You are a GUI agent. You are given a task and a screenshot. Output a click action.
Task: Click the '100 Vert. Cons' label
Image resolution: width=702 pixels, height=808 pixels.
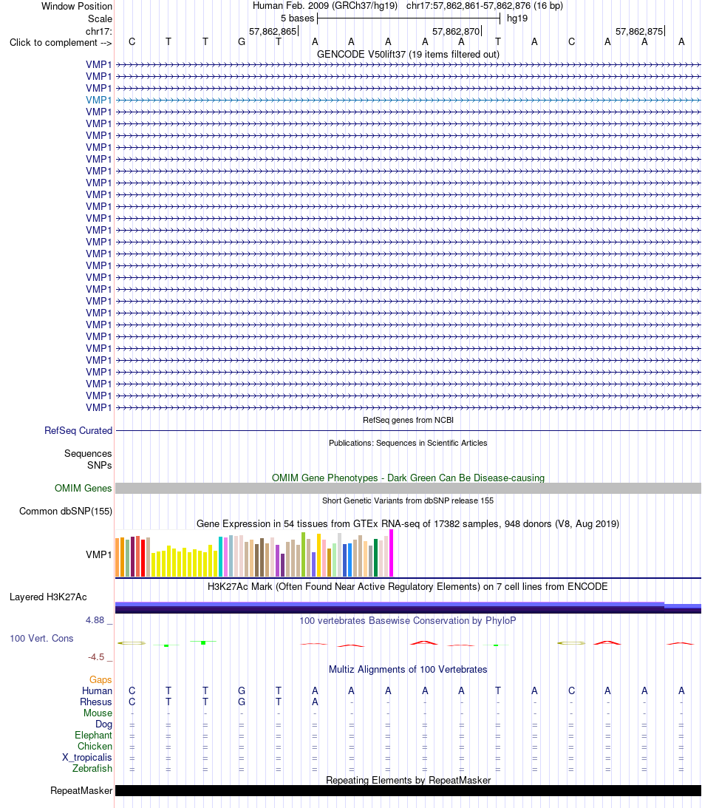point(41,638)
